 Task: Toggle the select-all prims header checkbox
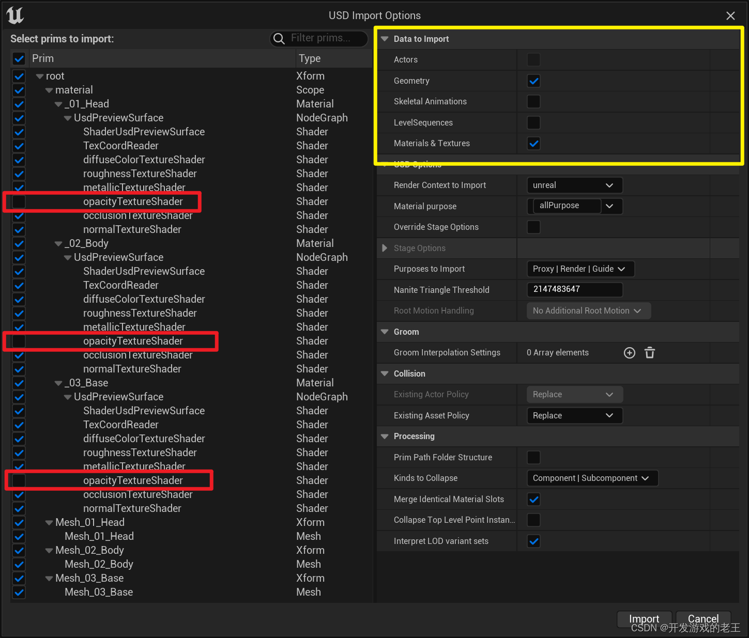click(19, 58)
